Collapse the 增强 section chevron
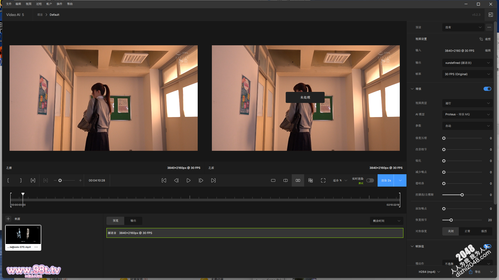 pos(412,89)
